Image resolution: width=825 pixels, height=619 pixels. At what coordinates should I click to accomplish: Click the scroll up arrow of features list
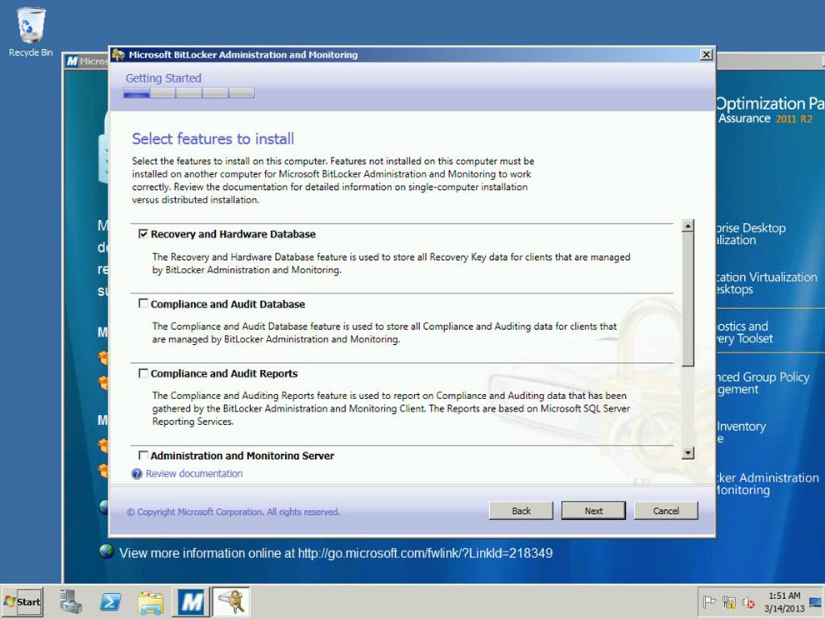click(687, 226)
